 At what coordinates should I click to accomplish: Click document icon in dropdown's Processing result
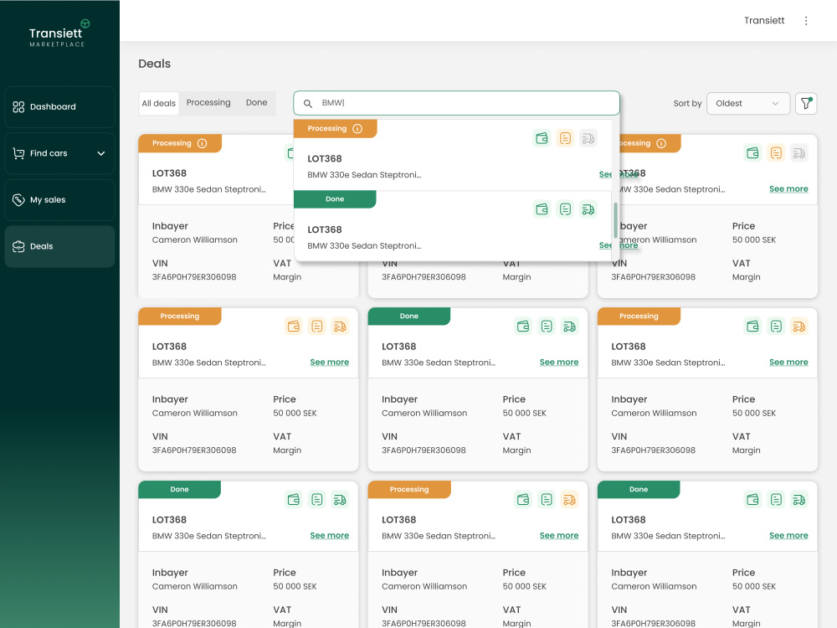pos(565,139)
